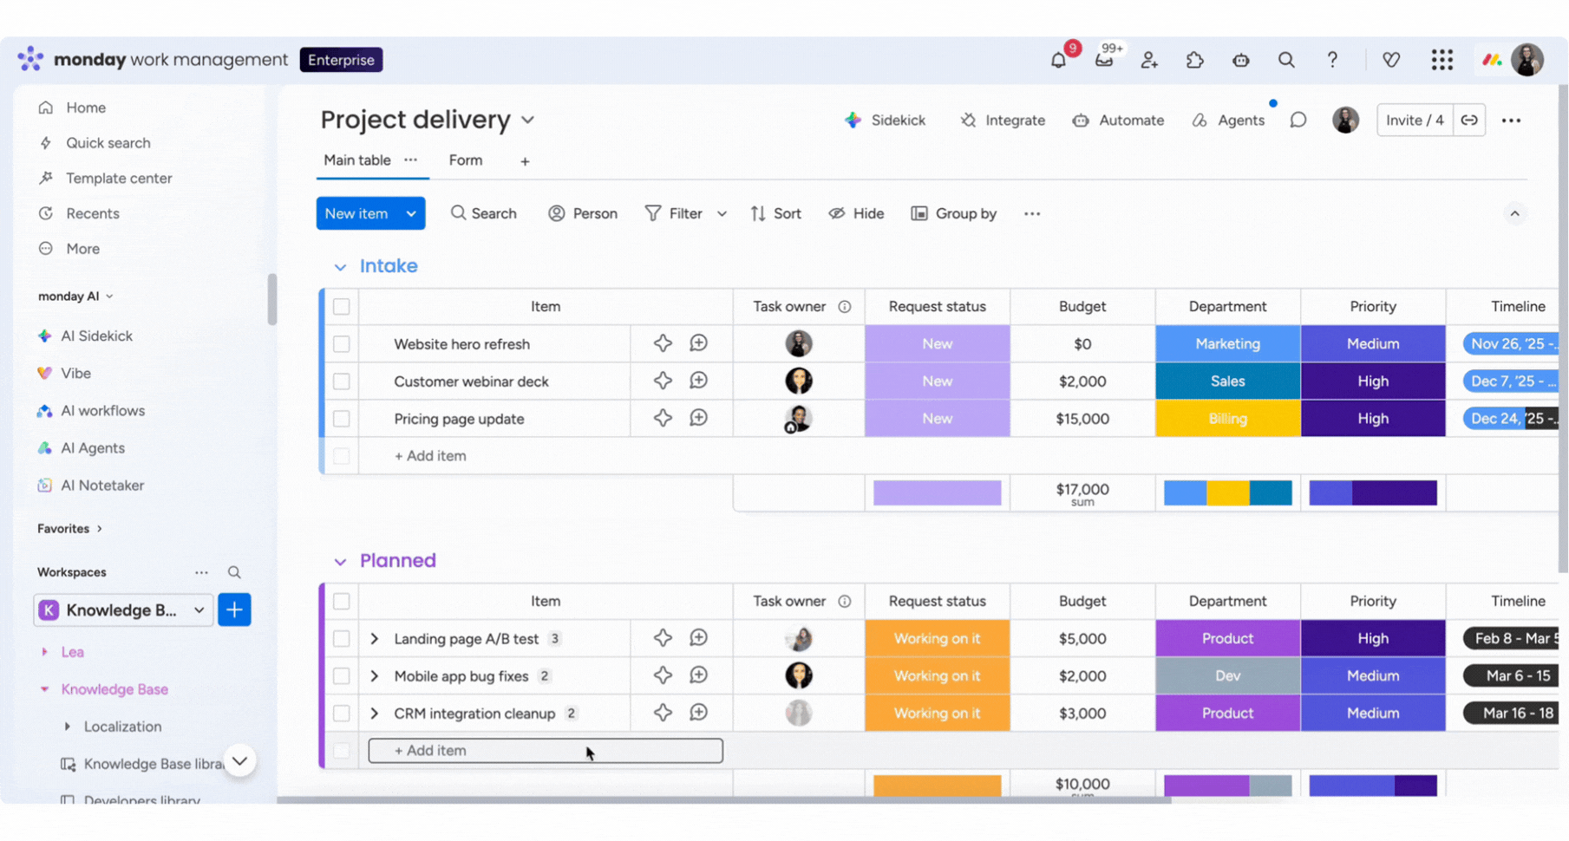Expand subitems of Landing page A/B test
Viewport: 1569px width, 841px height.
coord(375,639)
